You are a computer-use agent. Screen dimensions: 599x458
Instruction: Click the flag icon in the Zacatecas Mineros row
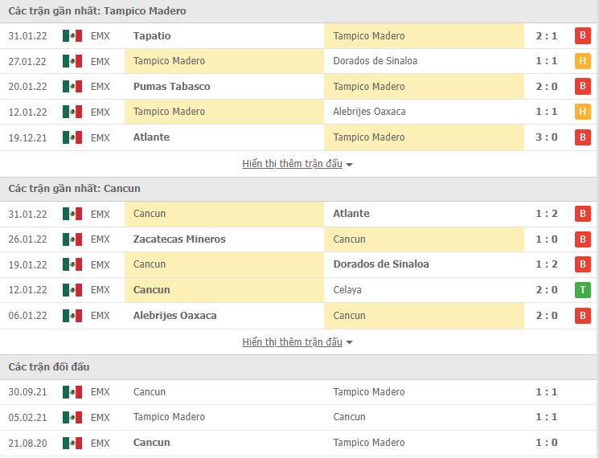tap(72, 239)
